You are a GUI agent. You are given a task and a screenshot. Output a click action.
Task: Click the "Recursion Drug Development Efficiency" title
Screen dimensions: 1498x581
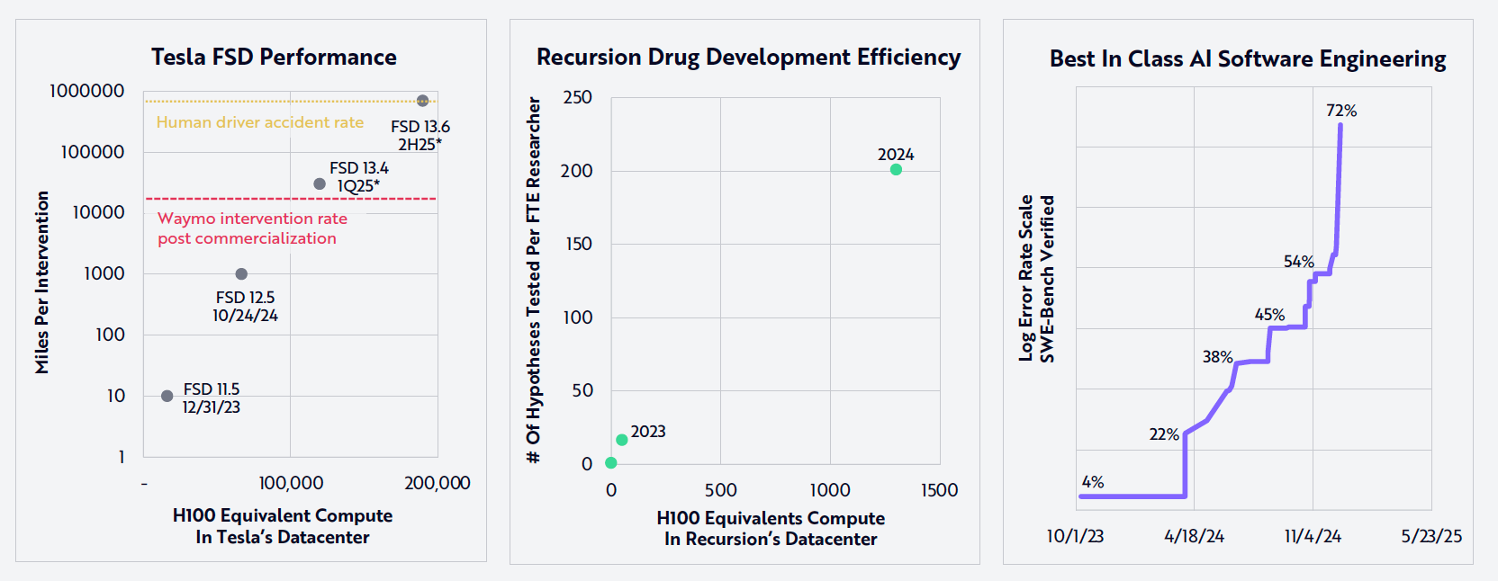coord(748,58)
